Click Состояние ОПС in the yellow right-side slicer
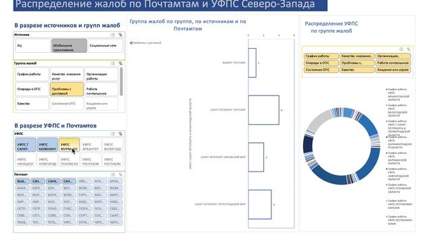 click(x=321, y=70)
